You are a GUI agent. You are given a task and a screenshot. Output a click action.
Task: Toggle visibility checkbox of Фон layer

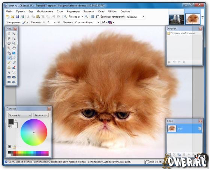coord(199,128)
